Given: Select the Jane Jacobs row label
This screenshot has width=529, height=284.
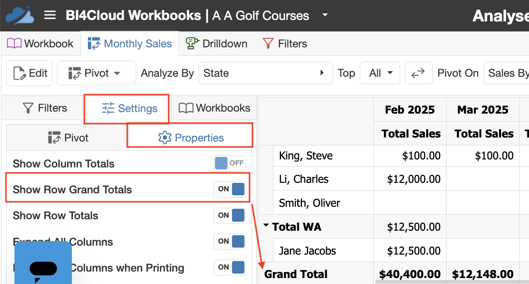Looking at the screenshot, I should click(x=307, y=251).
